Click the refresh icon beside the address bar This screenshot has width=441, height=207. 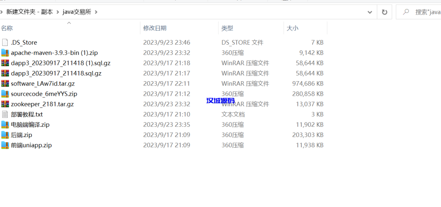click(384, 12)
